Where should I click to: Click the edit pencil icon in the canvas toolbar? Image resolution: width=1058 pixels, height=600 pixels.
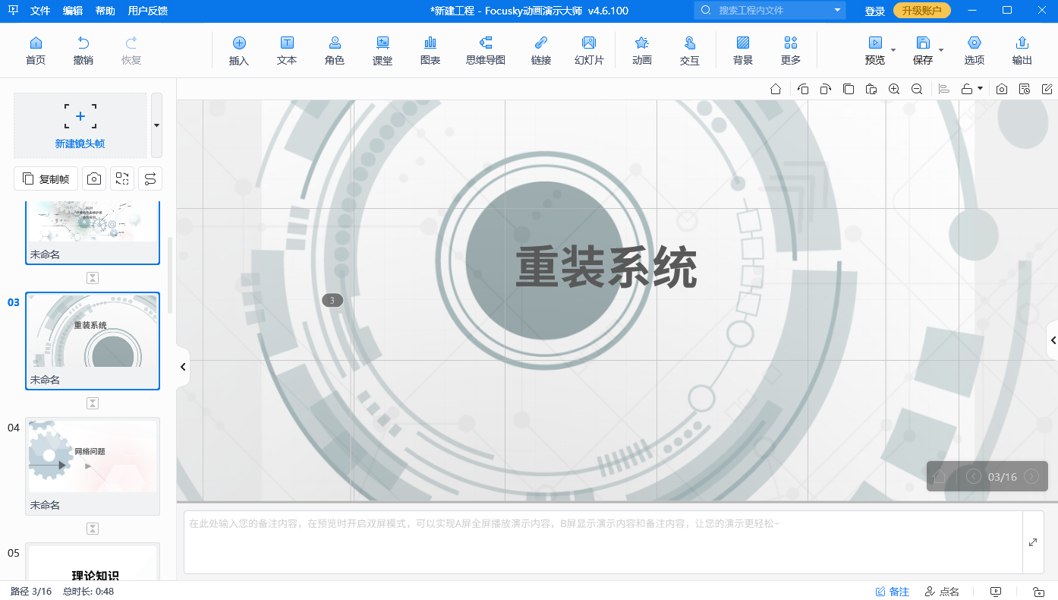click(x=1047, y=89)
